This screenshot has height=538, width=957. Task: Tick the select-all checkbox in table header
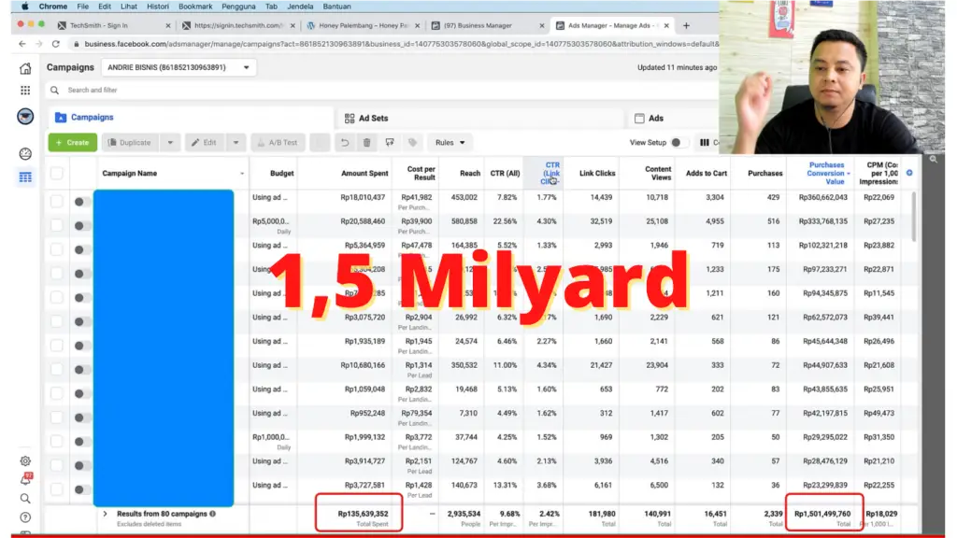point(57,173)
